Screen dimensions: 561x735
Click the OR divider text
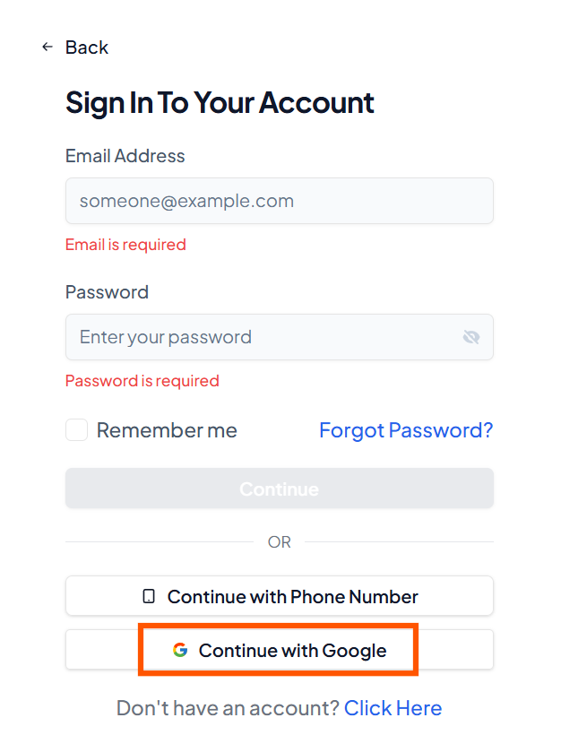click(x=279, y=542)
